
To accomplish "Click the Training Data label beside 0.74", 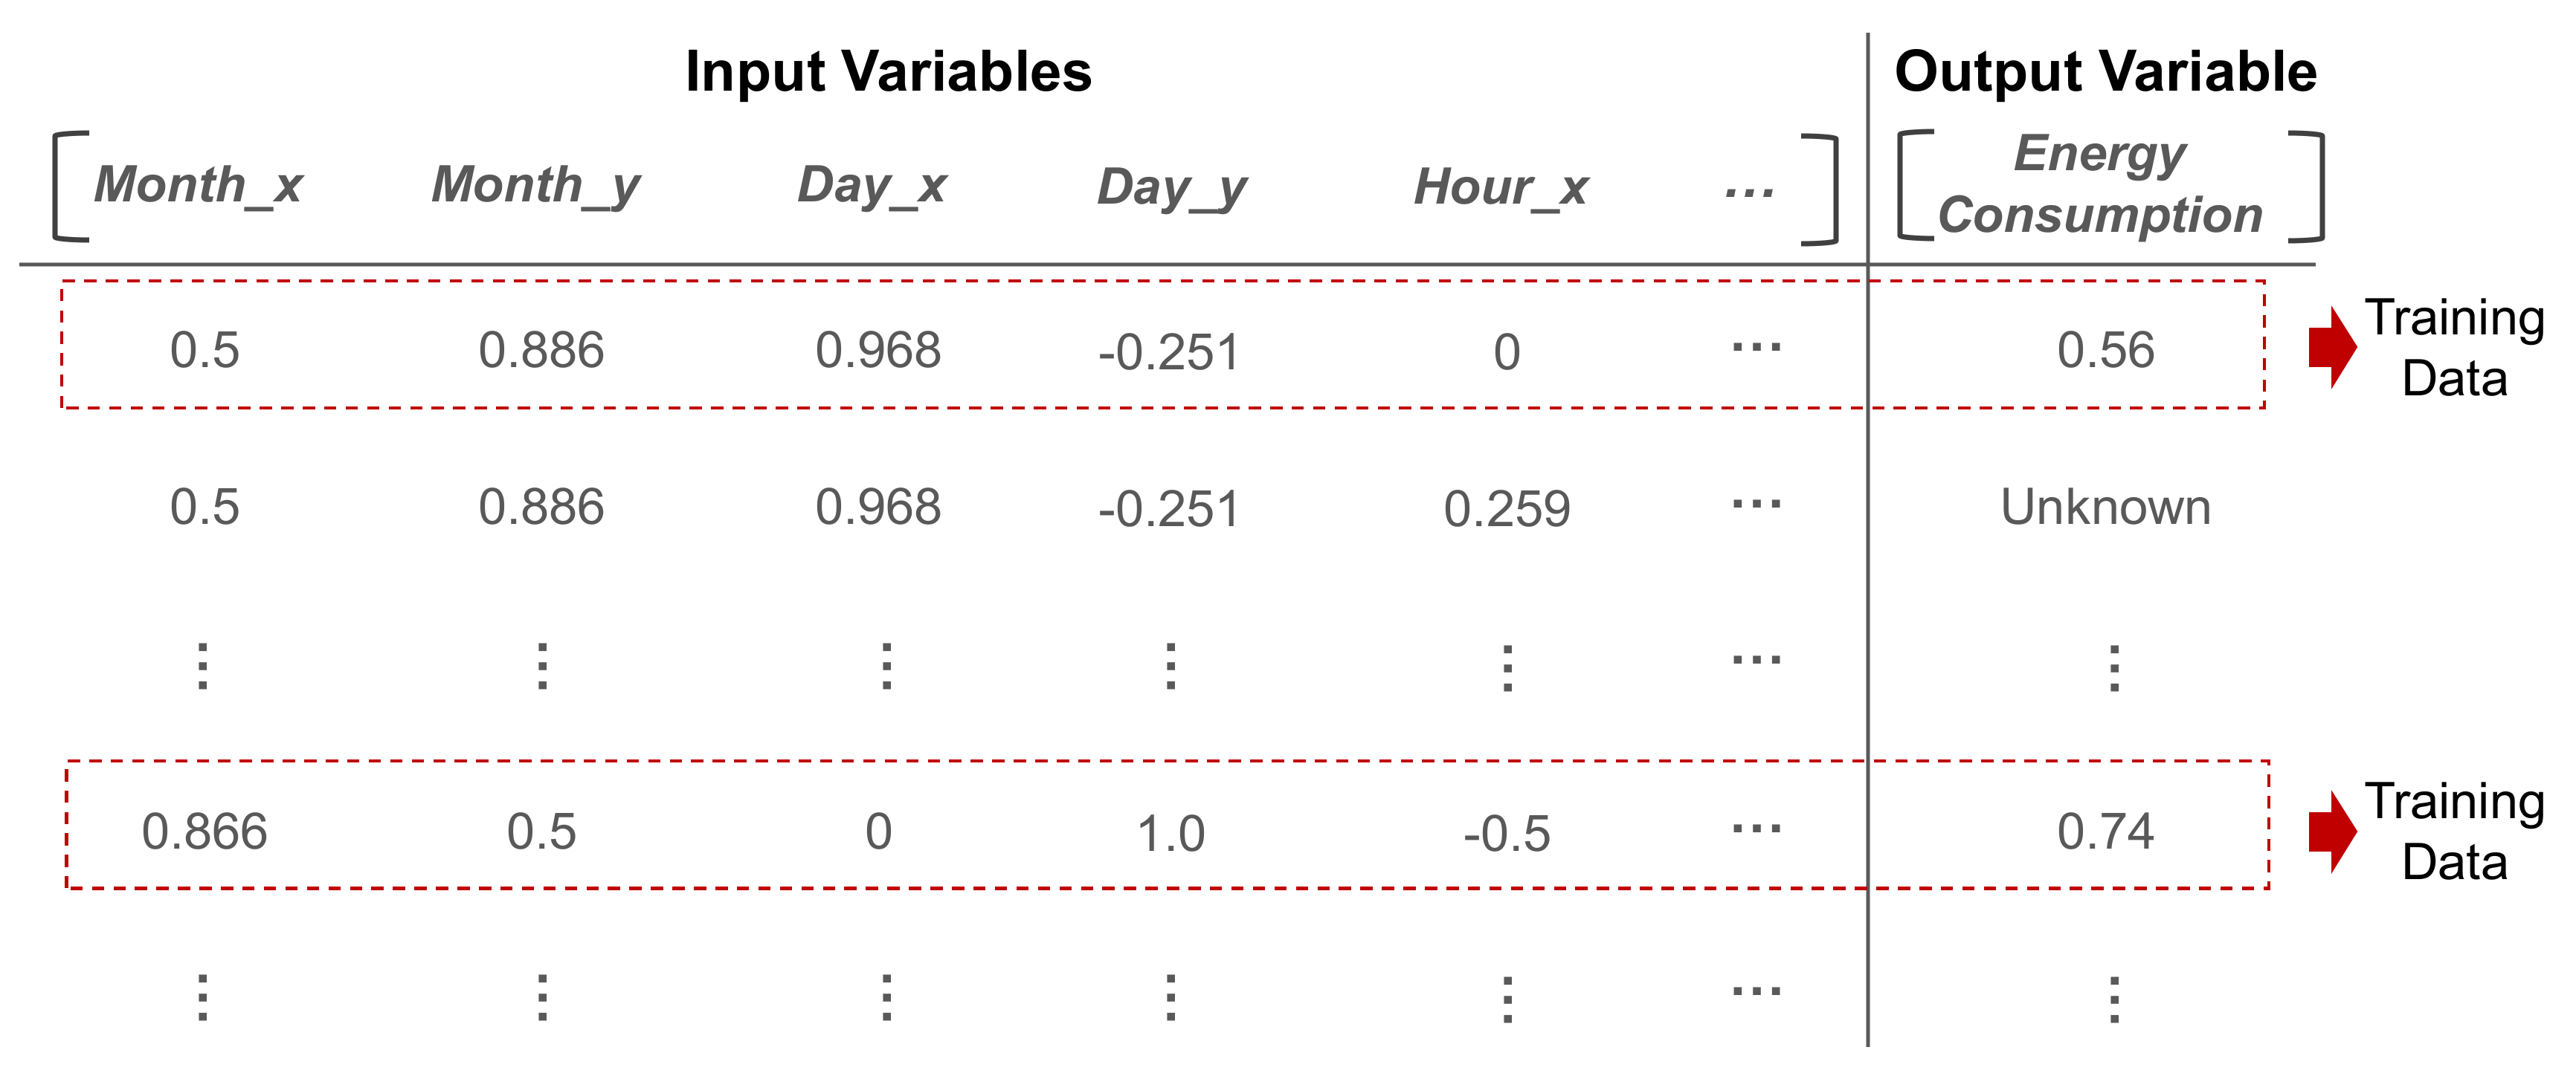I will click(2455, 832).
